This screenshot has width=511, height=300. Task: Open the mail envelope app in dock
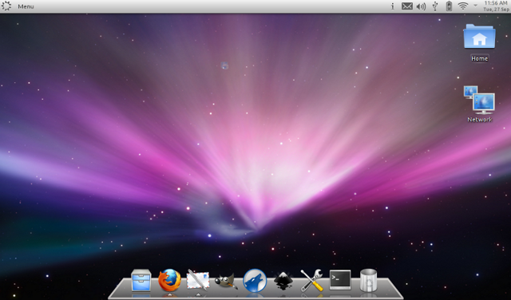(198, 280)
